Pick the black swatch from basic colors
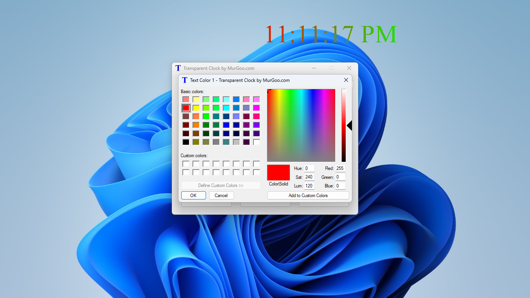This screenshot has height=298, width=530. pyautogui.click(x=186, y=142)
